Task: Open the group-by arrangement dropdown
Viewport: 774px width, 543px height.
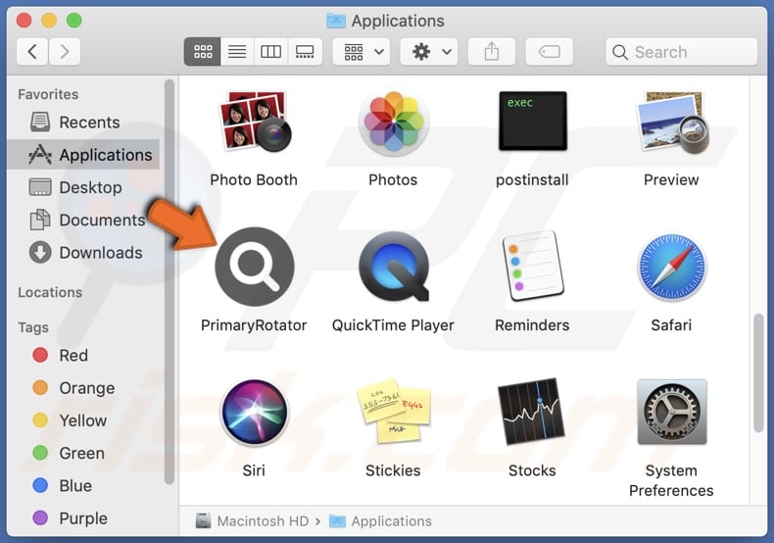Action: coord(362,51)
